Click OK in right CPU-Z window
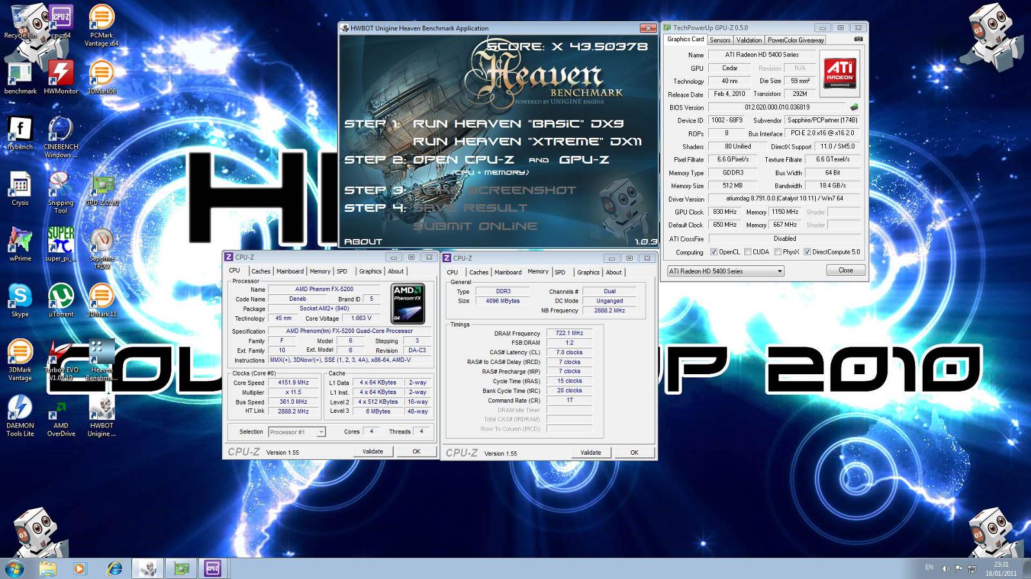This screenshot has width=1031, height=579. click(x=634, y=453)
